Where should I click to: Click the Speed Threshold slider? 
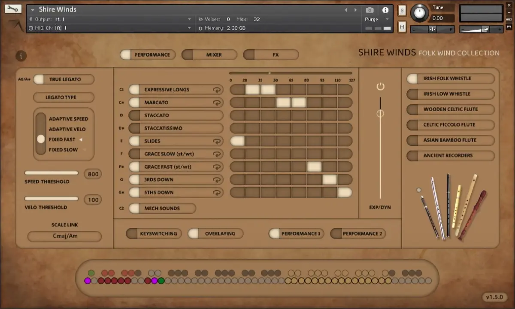pos(51,173)
